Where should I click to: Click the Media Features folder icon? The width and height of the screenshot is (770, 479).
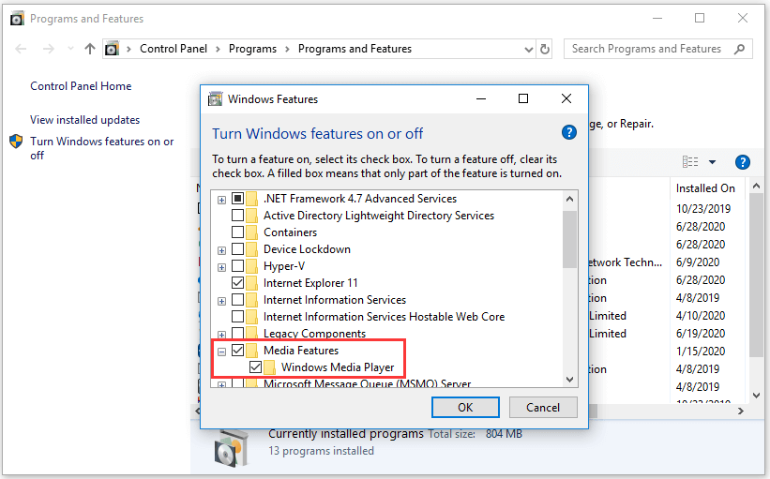pyautogui.click(x=254, y=351)
